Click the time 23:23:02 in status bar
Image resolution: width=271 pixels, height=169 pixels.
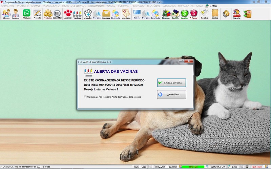(x=173, y=167)
